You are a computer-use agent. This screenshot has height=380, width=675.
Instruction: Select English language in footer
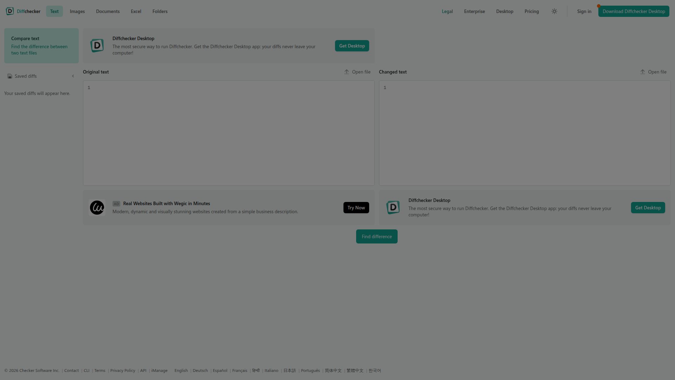[x=181, y=370]
